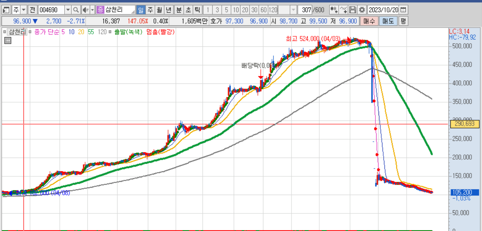Select the 일 daily chart period

click(x=141, y=10)
